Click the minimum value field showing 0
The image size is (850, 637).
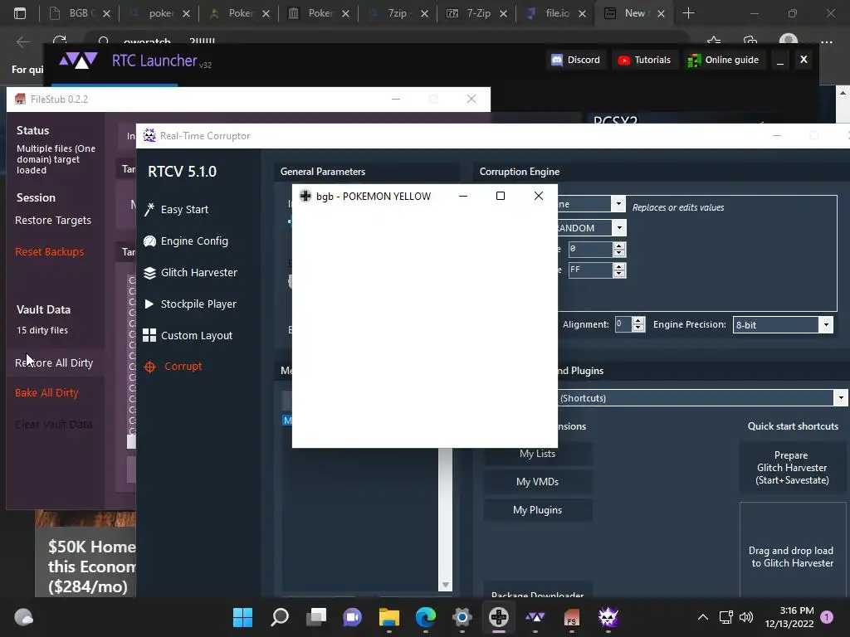590,249
